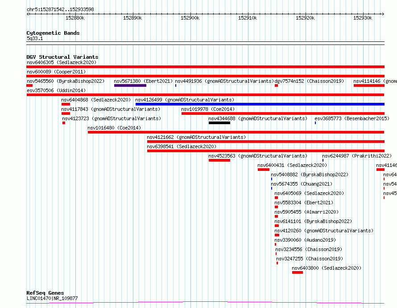
Task: Click nsv6404868 (Sedlazeck2020) label
Action: click(96, 100)
